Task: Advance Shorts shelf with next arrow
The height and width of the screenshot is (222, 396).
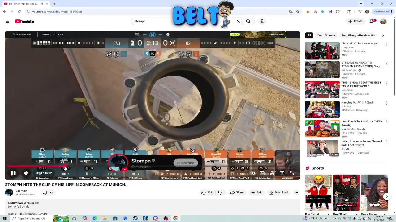Action: (x=387, y=196)
